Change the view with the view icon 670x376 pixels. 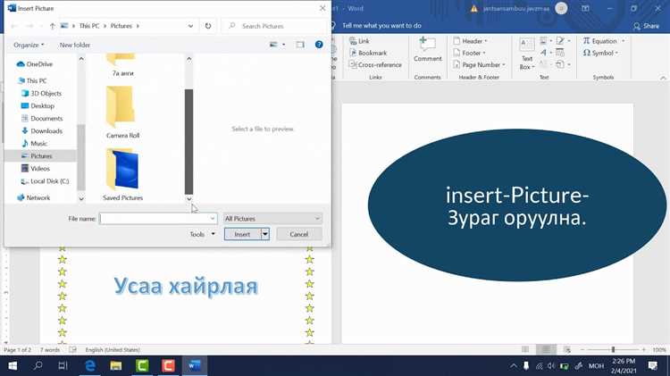click(x=273, y=45)
